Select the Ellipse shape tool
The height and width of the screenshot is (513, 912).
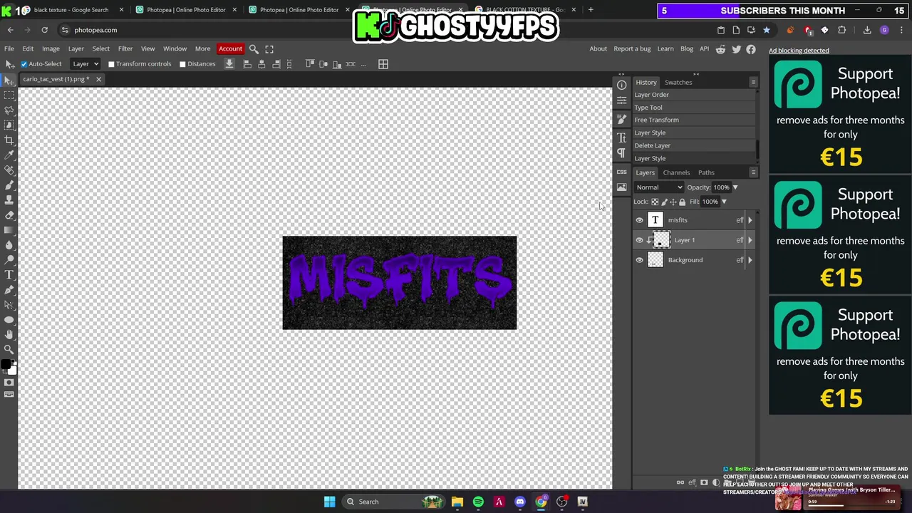pos(9,319)
